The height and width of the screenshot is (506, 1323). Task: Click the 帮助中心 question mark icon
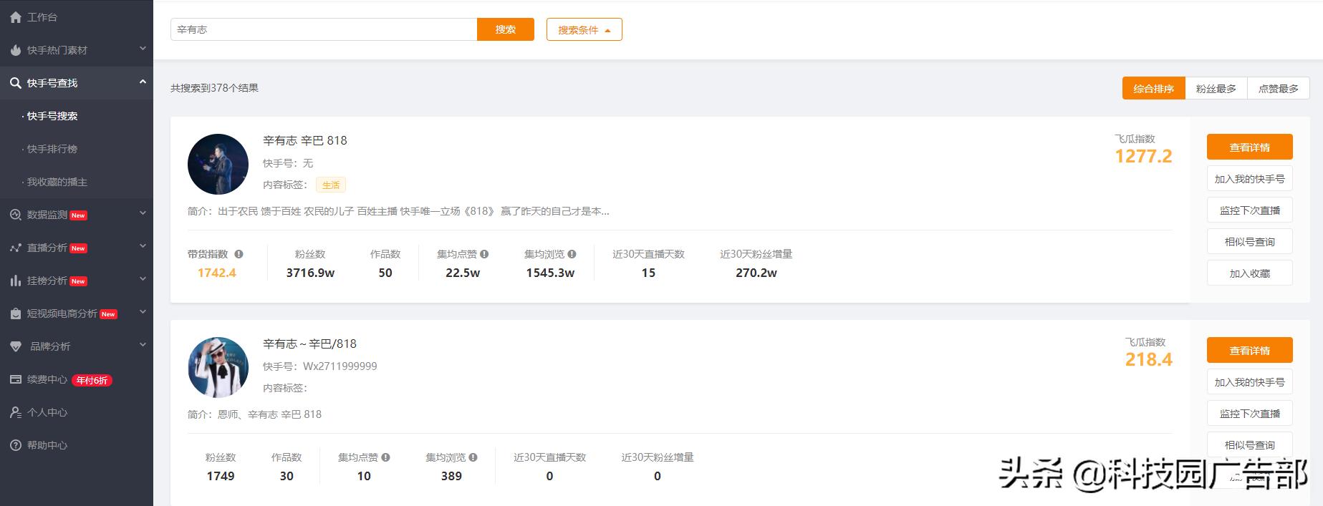pyautogui.click(x=16, y=445)
